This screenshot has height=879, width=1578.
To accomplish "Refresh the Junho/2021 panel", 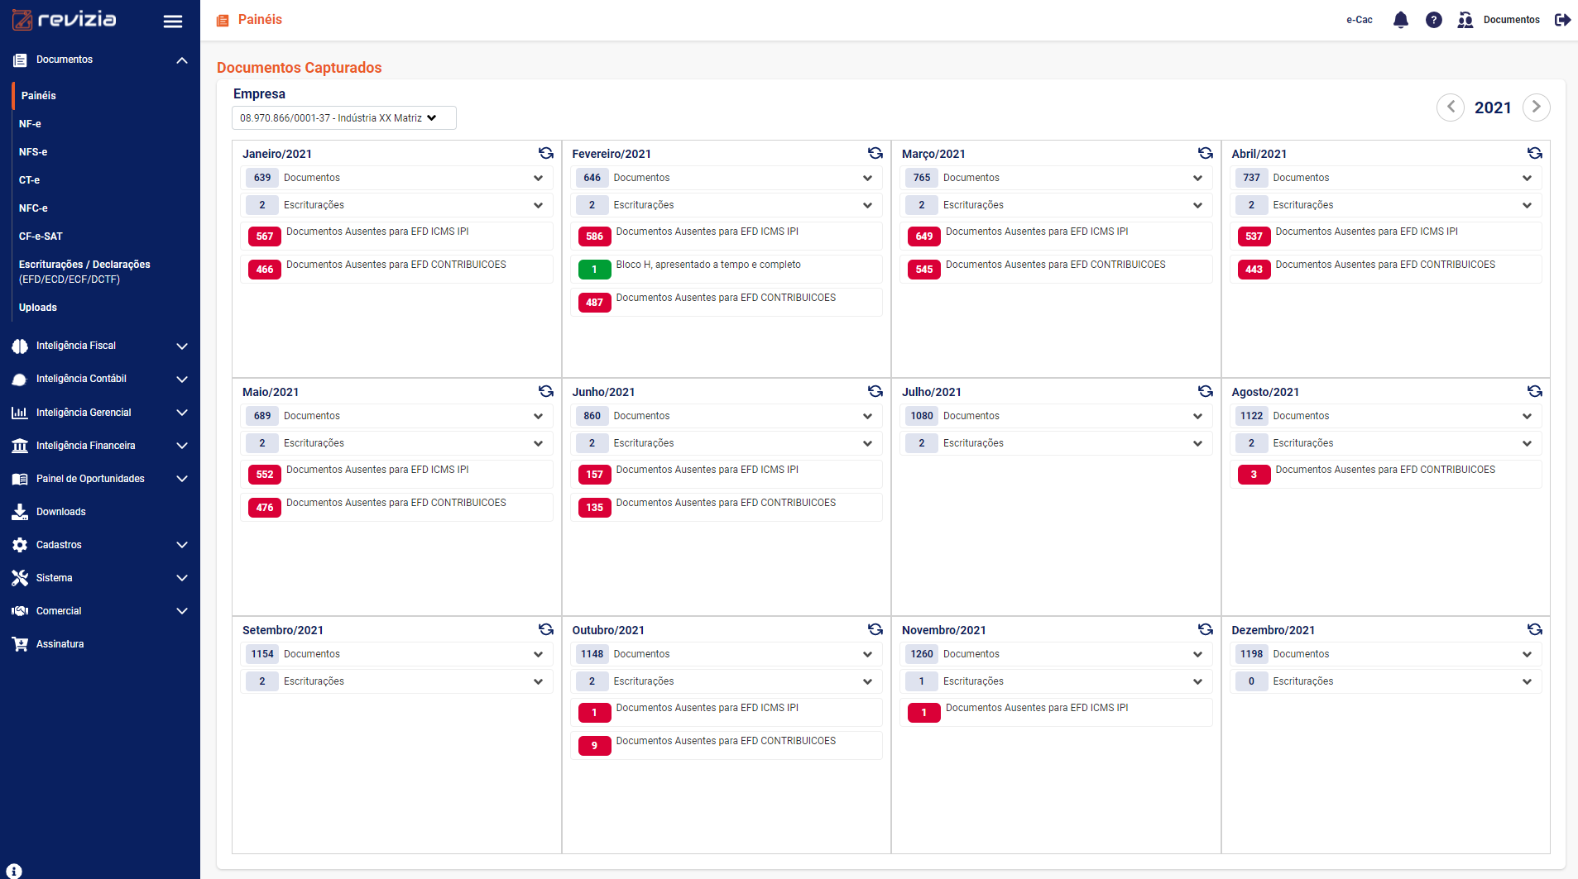I will click(x=875, y=391).
